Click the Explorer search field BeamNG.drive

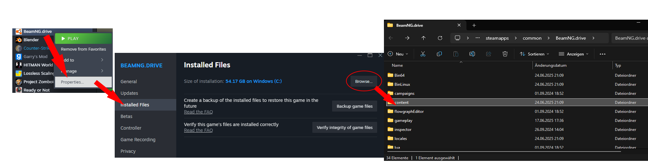pyautogui.click(x=630, y=38)
